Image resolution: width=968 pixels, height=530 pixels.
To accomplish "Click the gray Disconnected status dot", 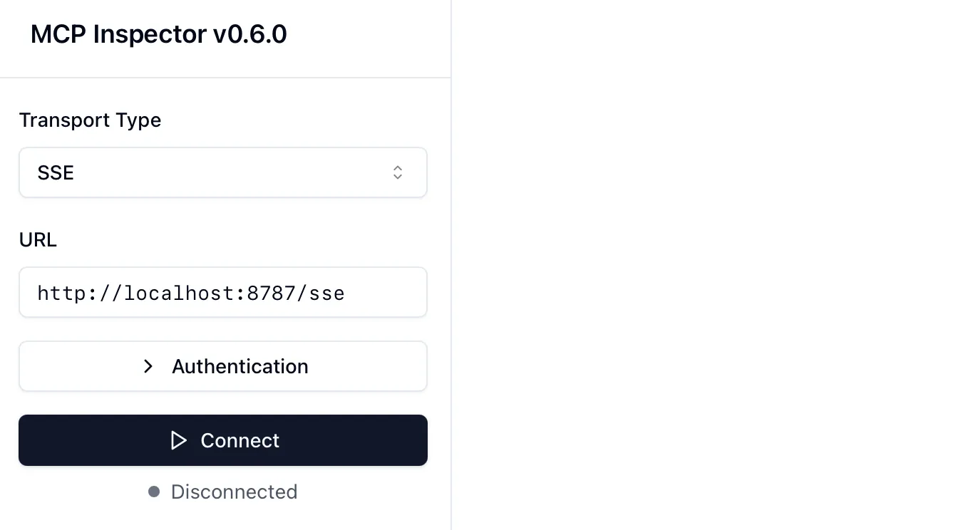I will click(x=153, y=492).
